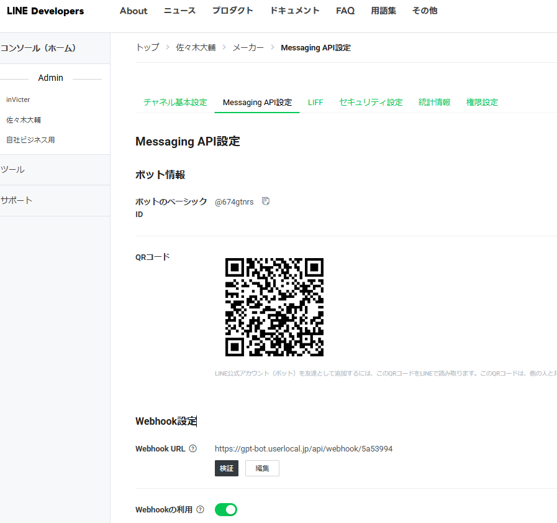The height and width of the screenshot is (523, 557).
Task: Click メーカー breadcrumb link
Action: point(248,47)
